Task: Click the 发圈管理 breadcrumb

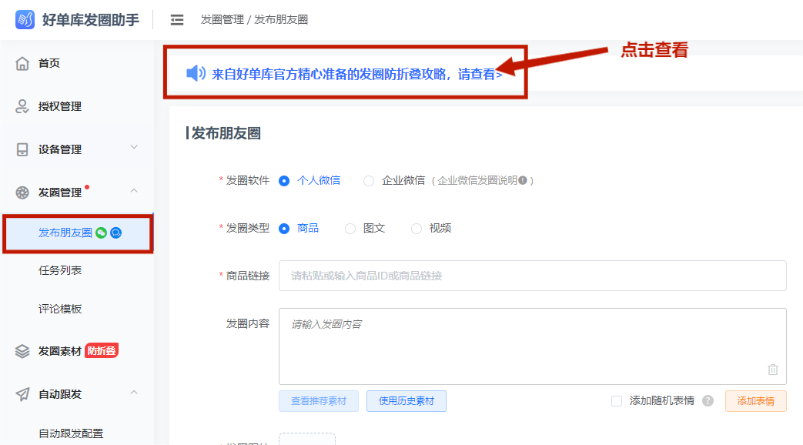Action: click(x=222, y=19)
